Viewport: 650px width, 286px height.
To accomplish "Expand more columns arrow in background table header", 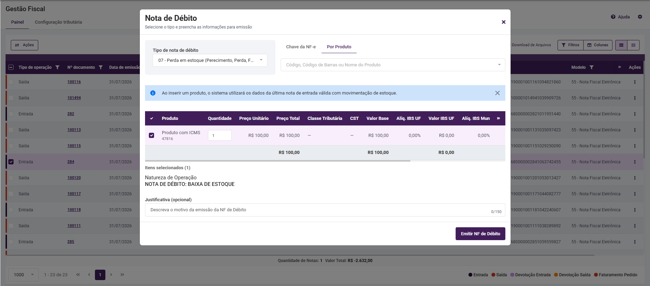I will 619,67.
